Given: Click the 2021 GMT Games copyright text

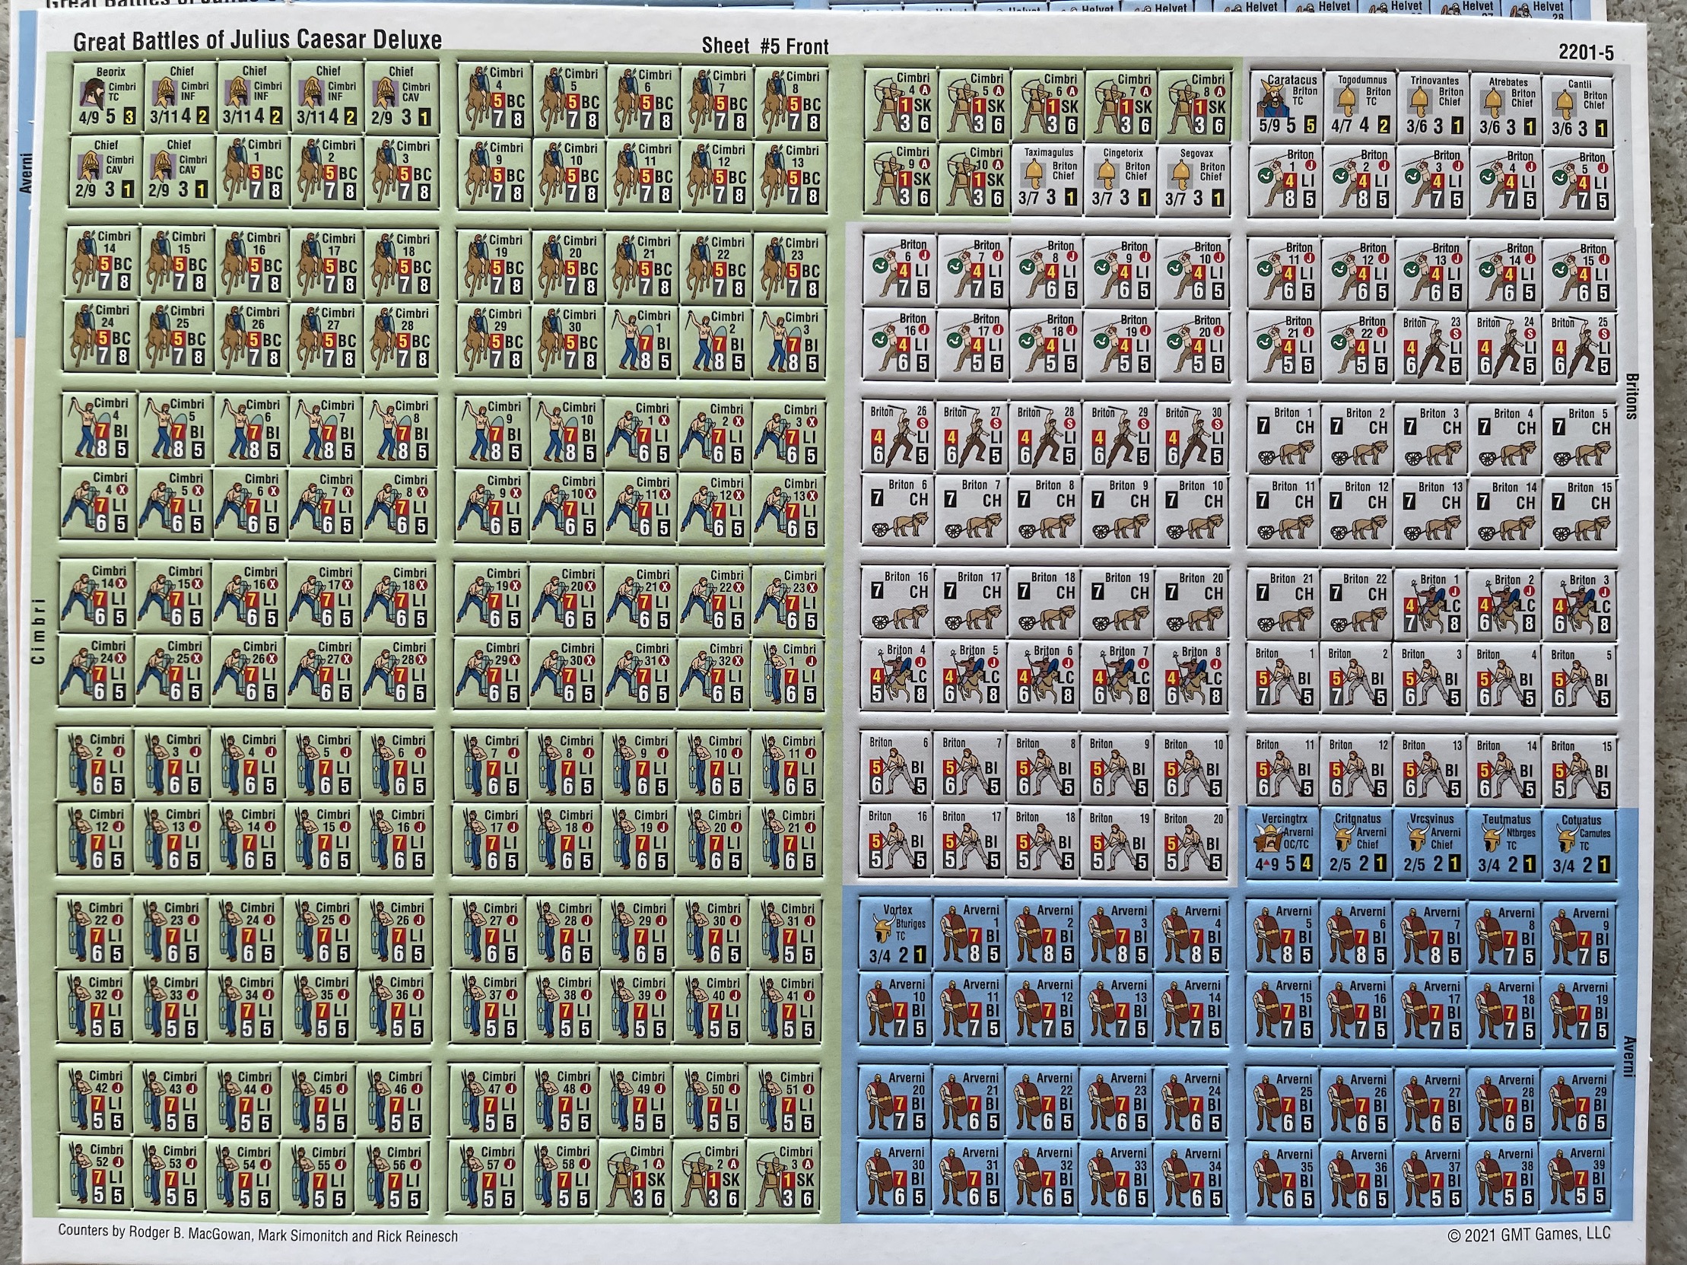Looking at the screenshot, I should pyautogui.click(x=1528, y=1235).
